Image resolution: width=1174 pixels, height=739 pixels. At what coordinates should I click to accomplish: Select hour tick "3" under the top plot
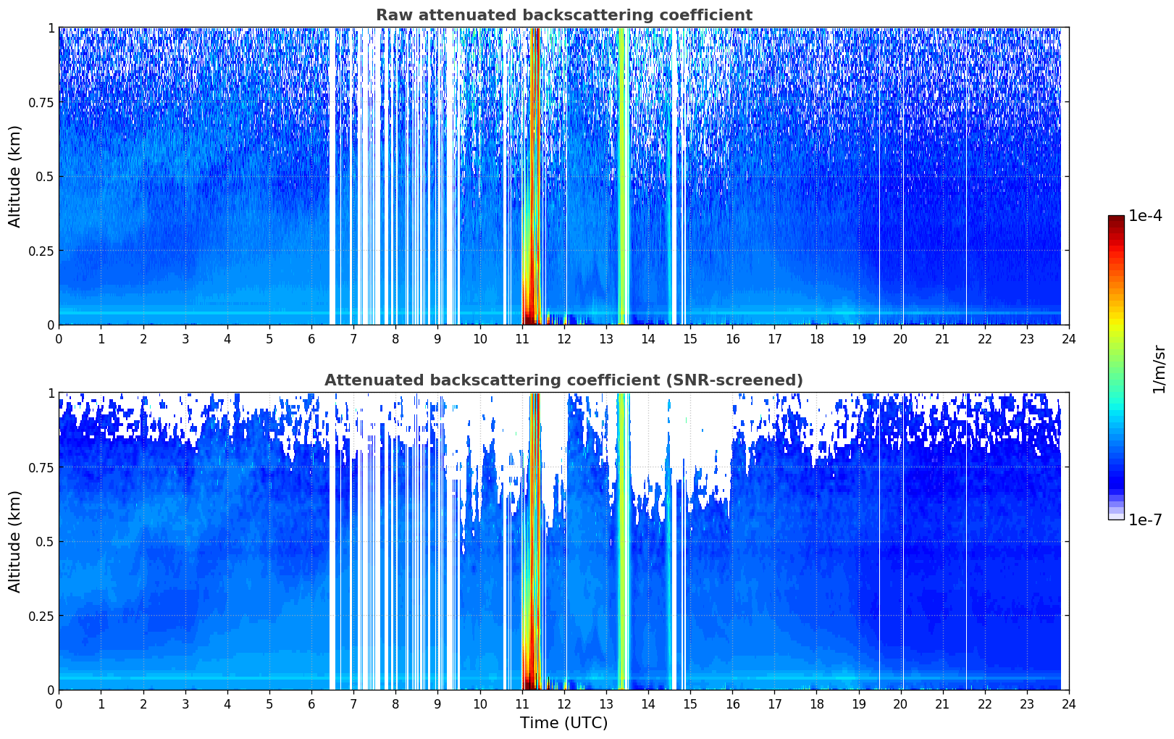coord(185,338)
